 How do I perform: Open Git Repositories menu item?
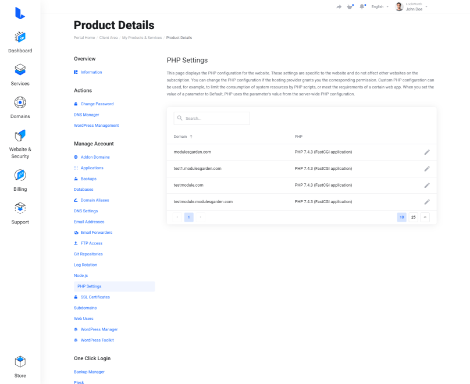coord(88,254)
